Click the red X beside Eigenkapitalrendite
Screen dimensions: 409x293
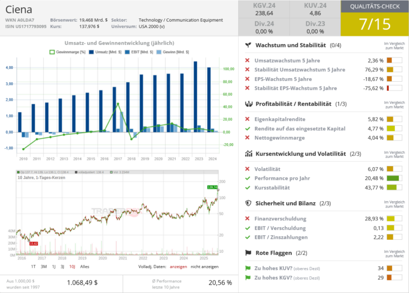tap(247, 119)
